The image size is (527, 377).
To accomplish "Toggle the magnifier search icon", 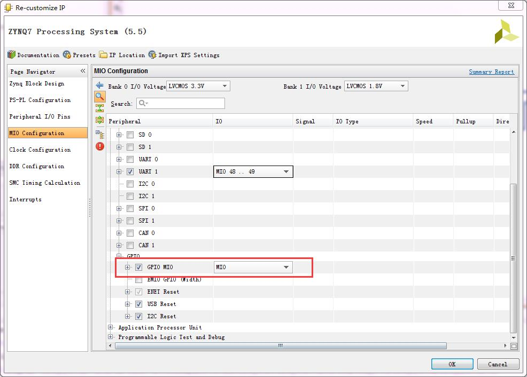I will click(99, 97).
